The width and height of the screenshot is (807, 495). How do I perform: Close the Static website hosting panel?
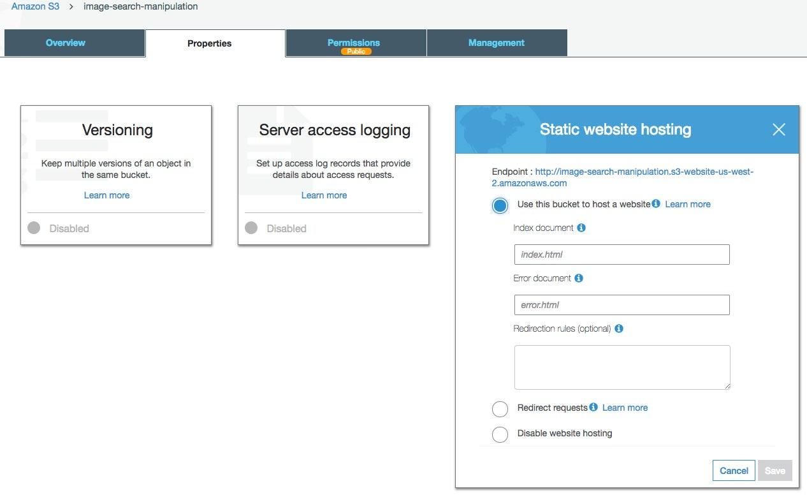(x=778, y=129)
